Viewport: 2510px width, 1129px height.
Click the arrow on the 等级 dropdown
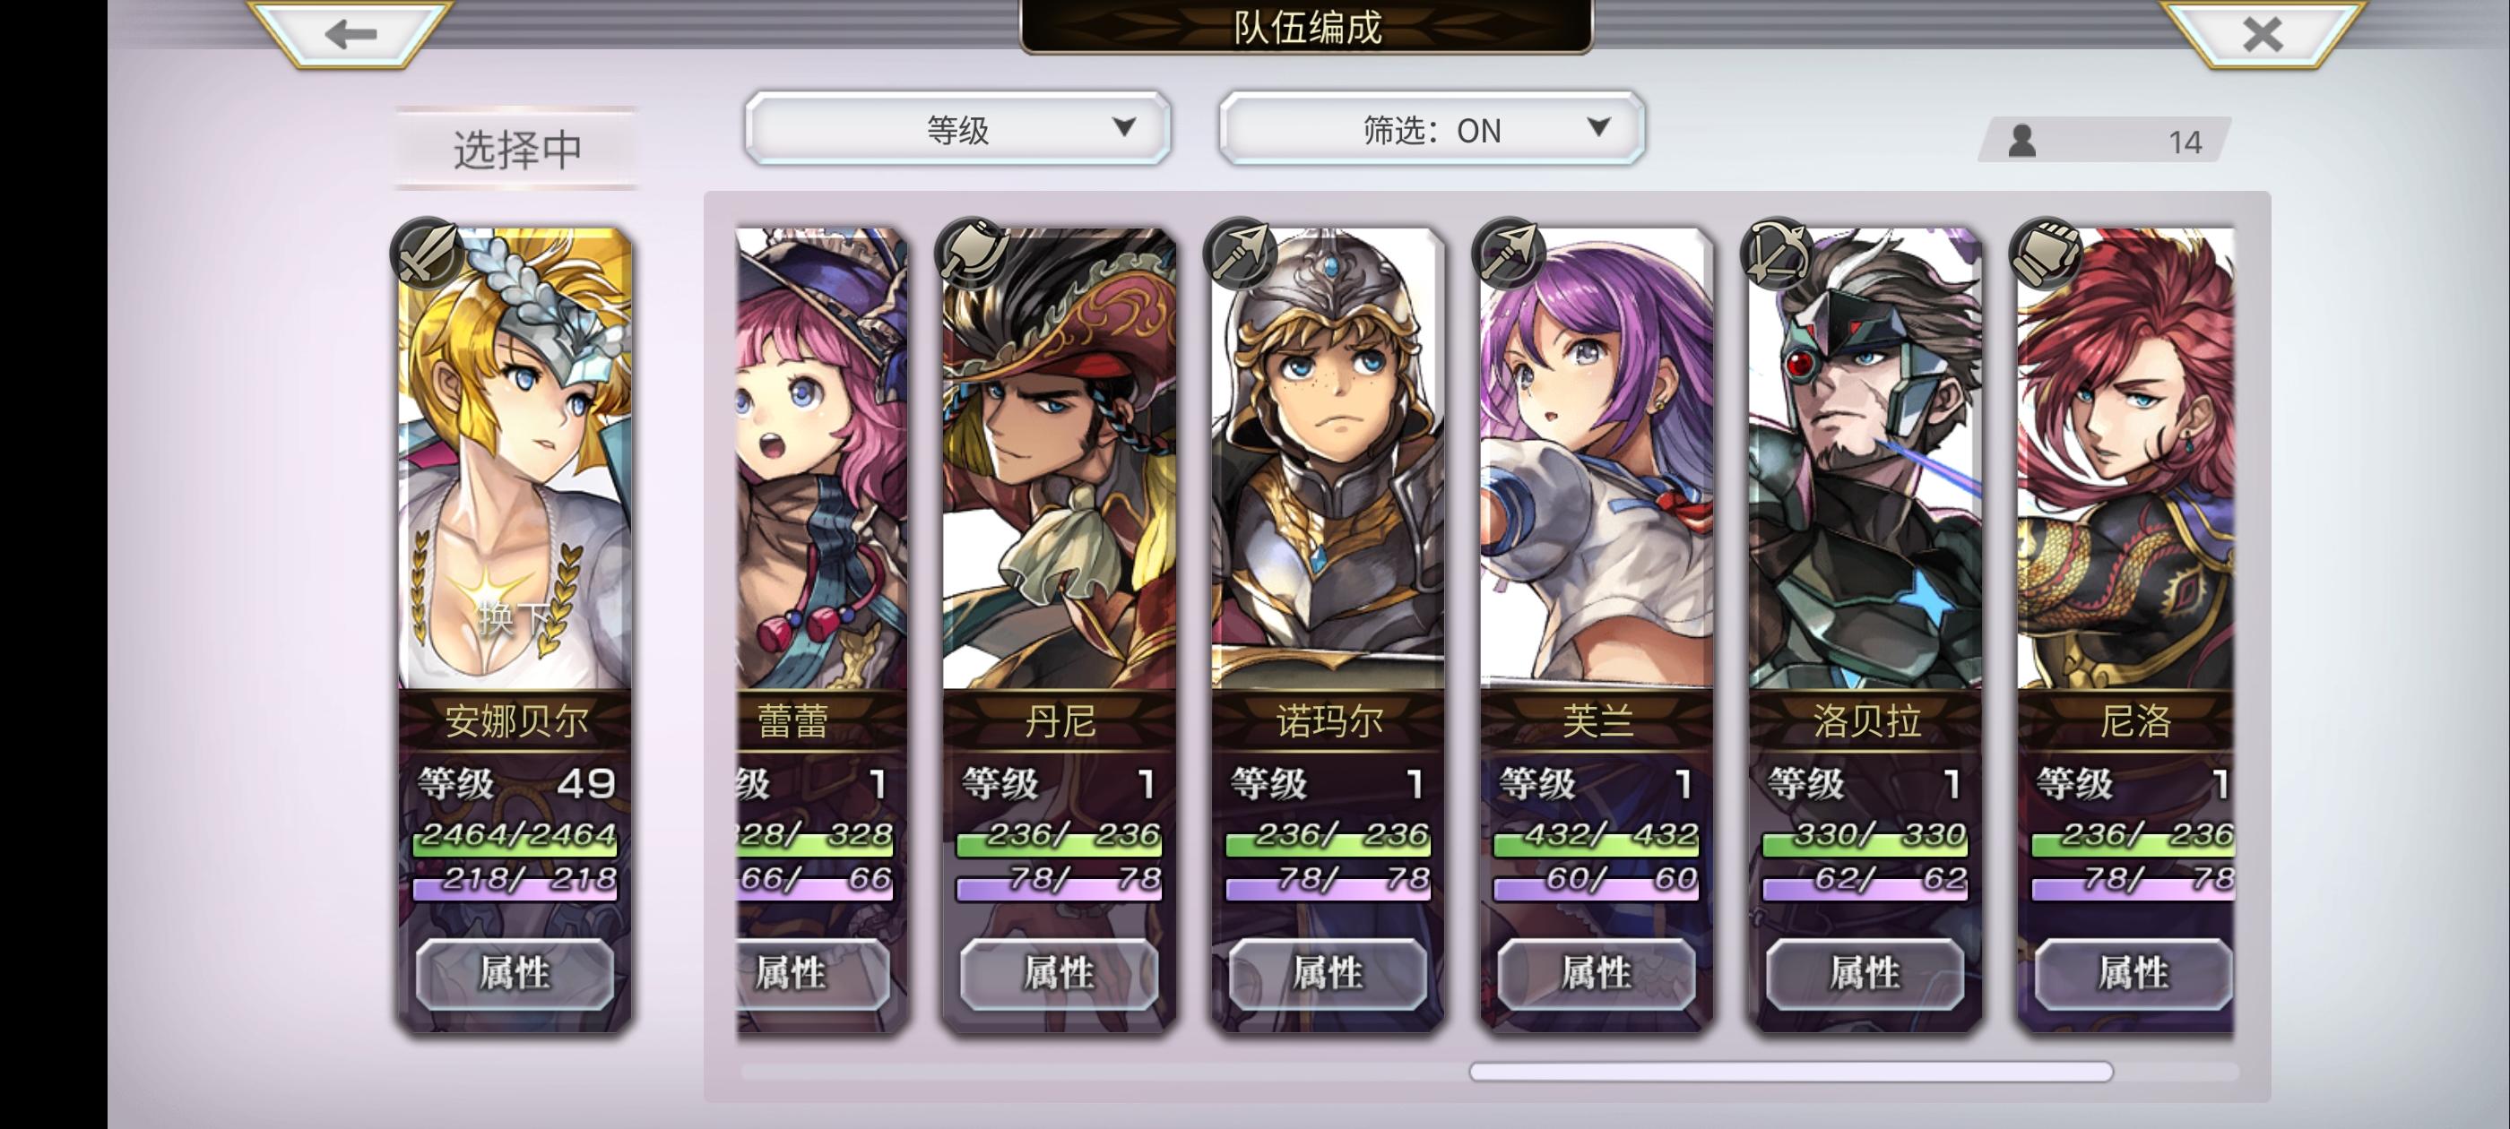[1124, 126]
